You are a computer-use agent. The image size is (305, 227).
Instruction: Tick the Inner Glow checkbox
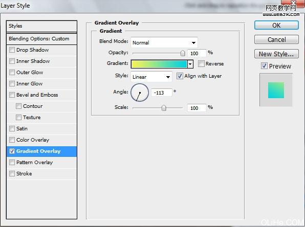coord(12,84)
